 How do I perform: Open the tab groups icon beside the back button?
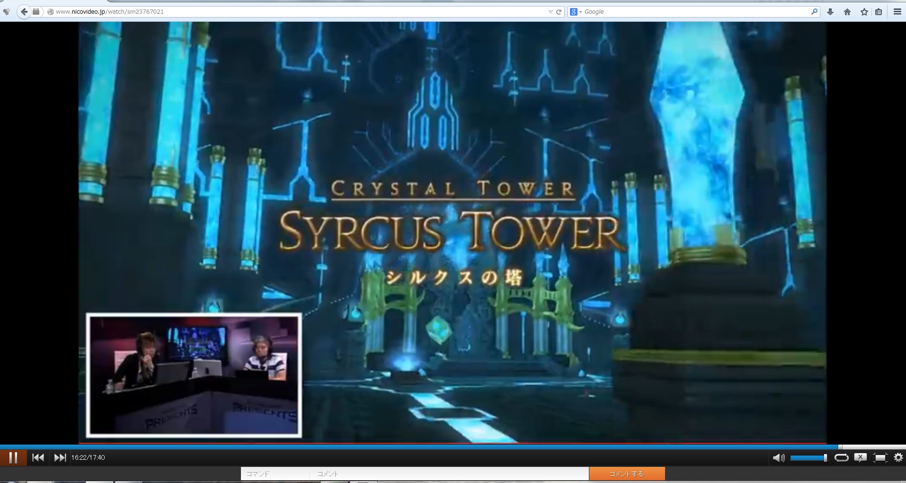36,12
